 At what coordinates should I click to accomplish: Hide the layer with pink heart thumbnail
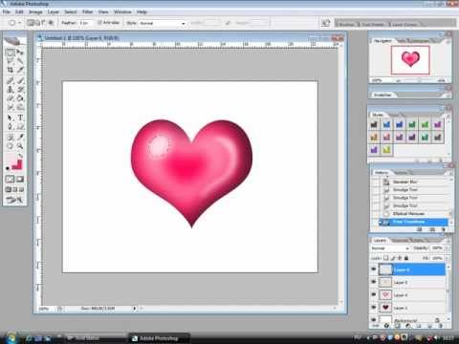pyautogui.click(x=374, y=295)
